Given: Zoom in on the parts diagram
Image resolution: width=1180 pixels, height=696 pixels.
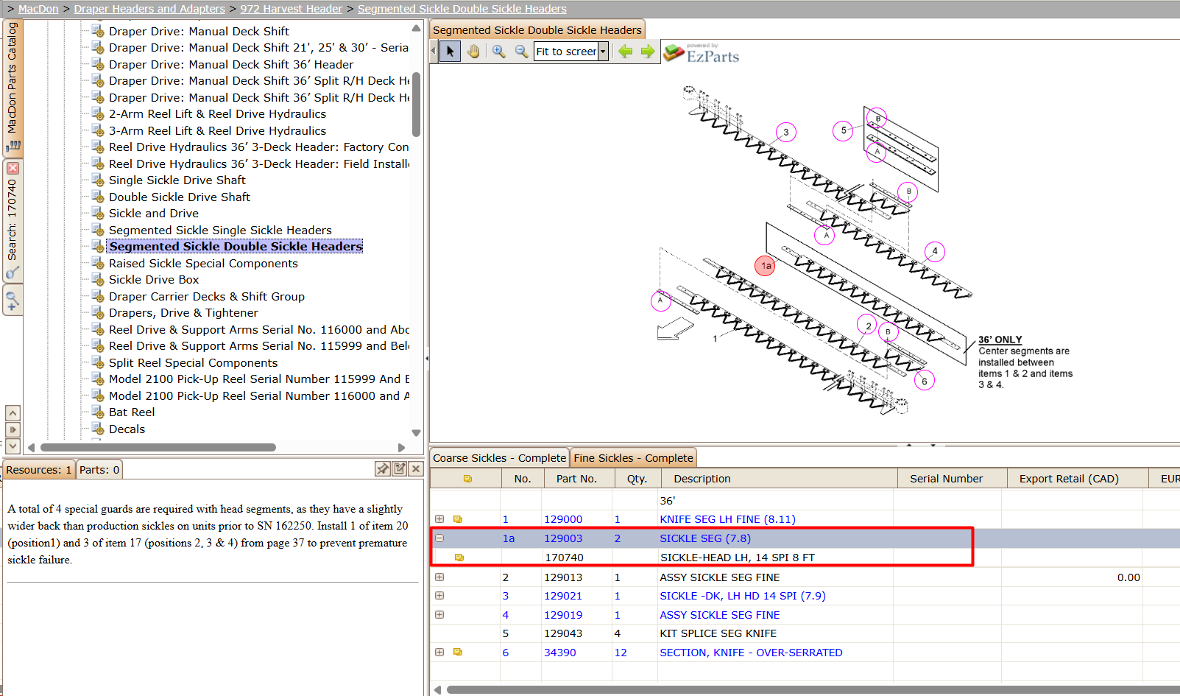Looking at the screenshot, I should (x=499, y=52).
